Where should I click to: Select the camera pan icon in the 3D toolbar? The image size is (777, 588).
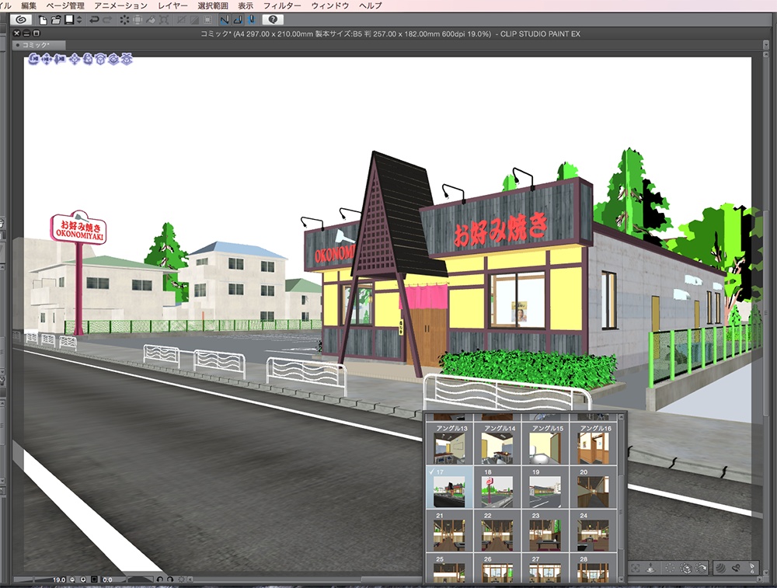coord(46,59)
